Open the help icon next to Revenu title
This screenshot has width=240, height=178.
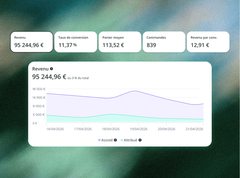(52, 69)
